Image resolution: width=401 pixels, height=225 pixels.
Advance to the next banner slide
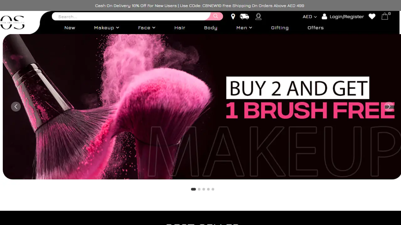point(389,107)
